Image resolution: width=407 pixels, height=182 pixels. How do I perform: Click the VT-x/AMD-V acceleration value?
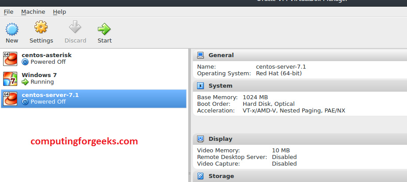click(294, 111)
